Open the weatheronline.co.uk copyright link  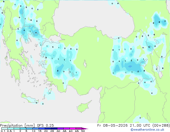(x=147, y=130)
